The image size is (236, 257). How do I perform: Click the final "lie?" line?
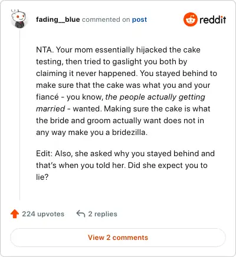point(42,177)
